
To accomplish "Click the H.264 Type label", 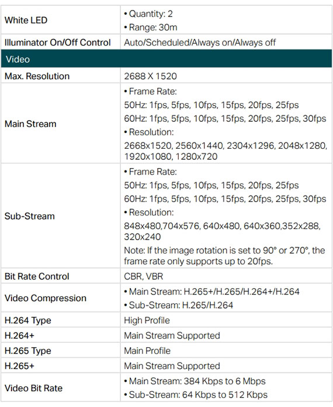I will tap(27, 320).
